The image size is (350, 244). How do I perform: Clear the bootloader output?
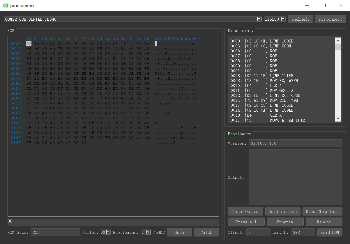point(245,211)
